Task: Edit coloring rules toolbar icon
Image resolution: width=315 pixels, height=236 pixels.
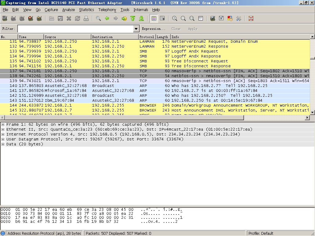Action: (x=230, y=18)
